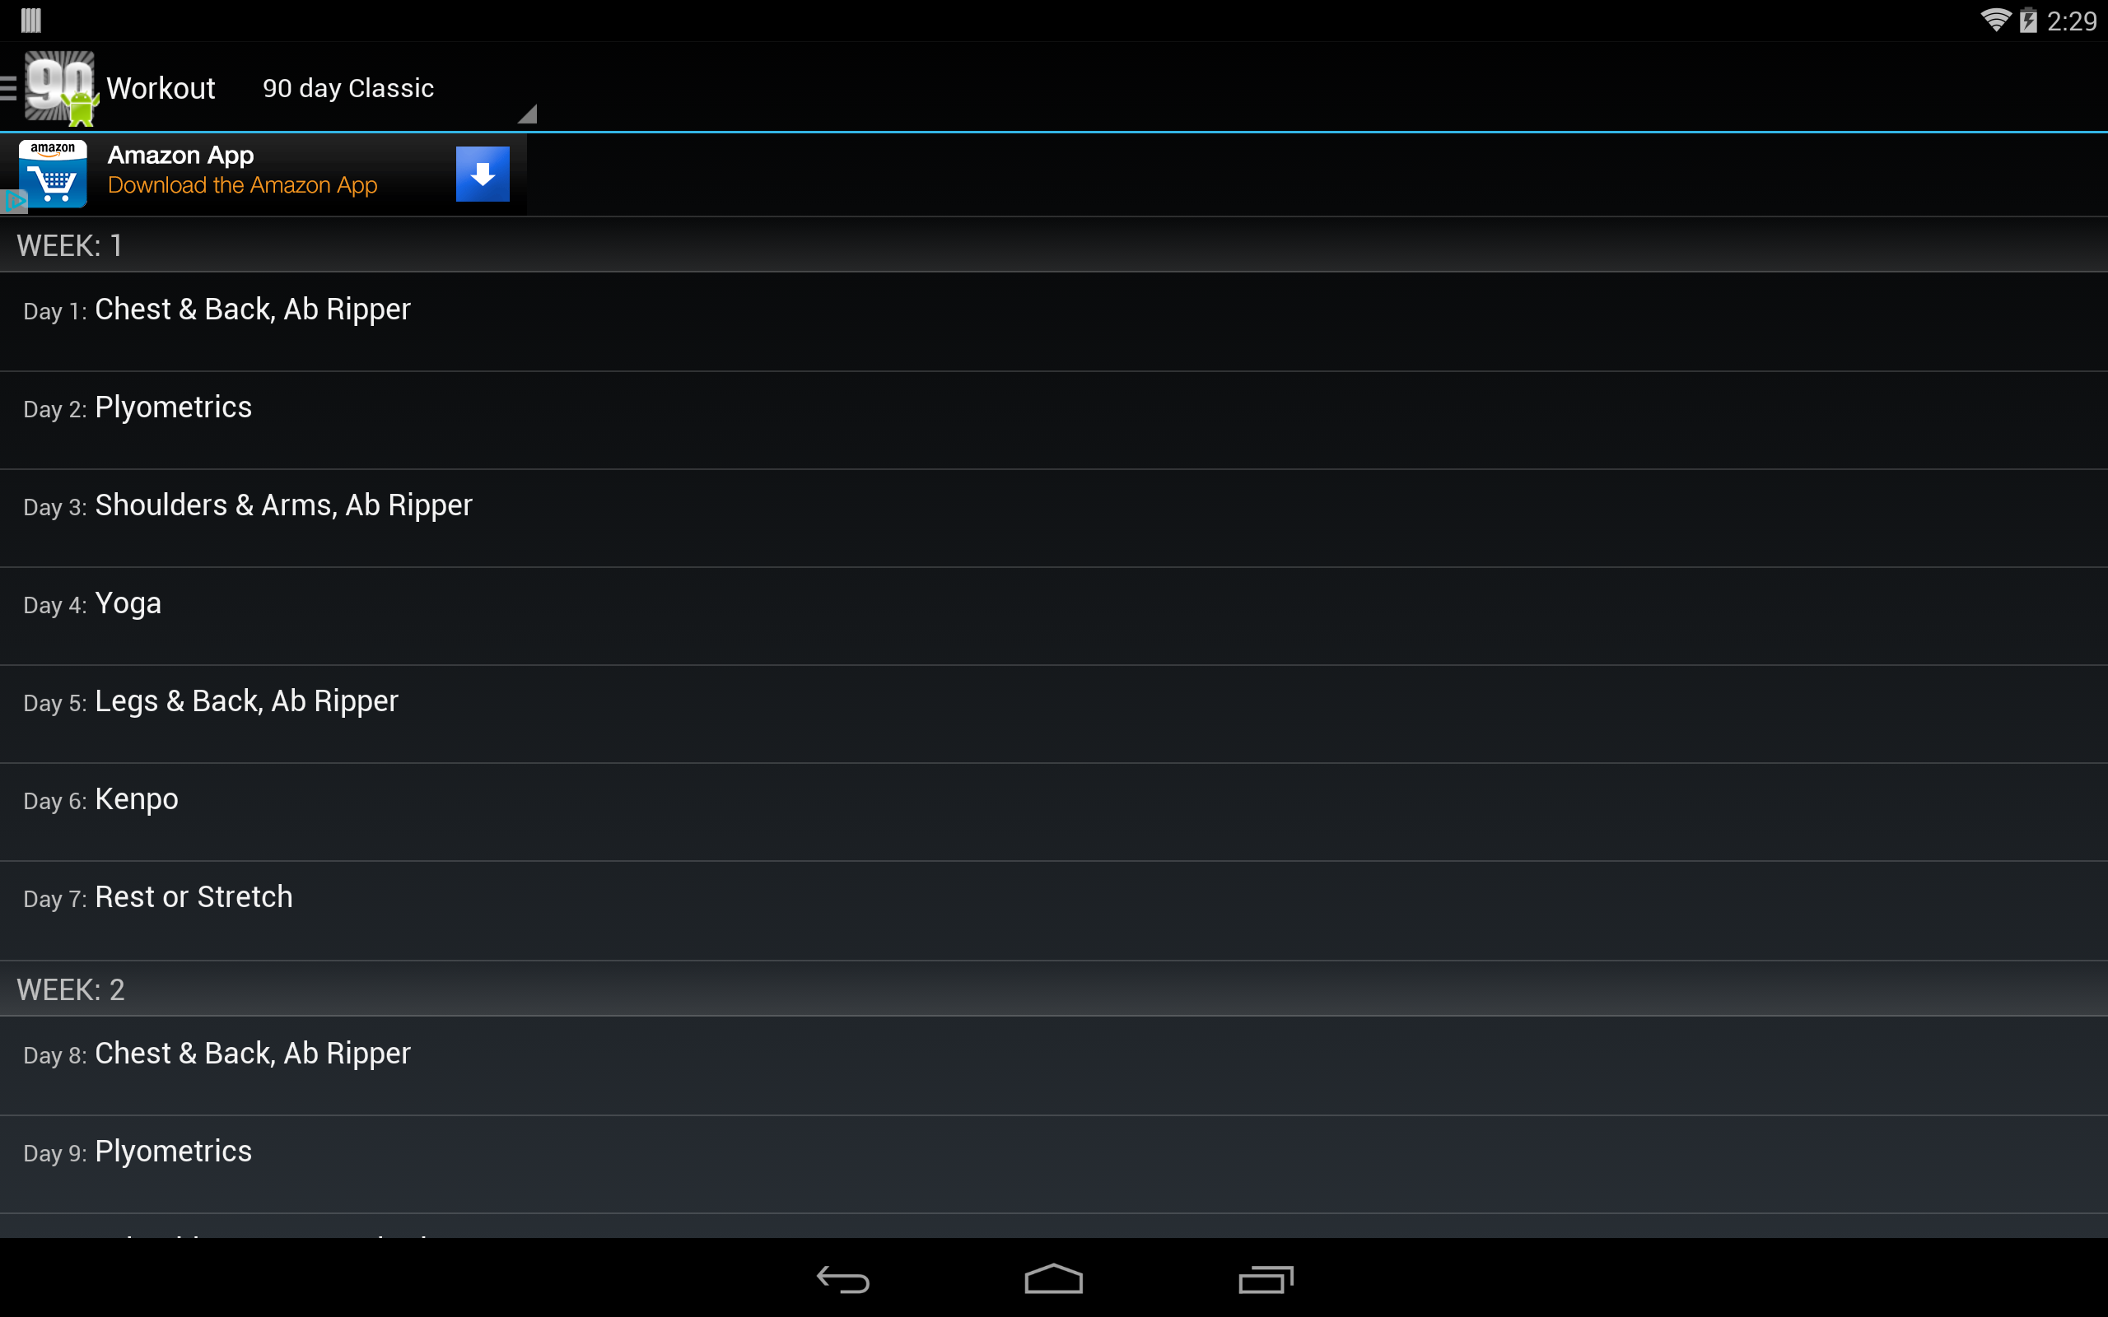
Task: Open Day 1: Chest & Back, Ab Ripper
Action: click(x=1054, y=321)
